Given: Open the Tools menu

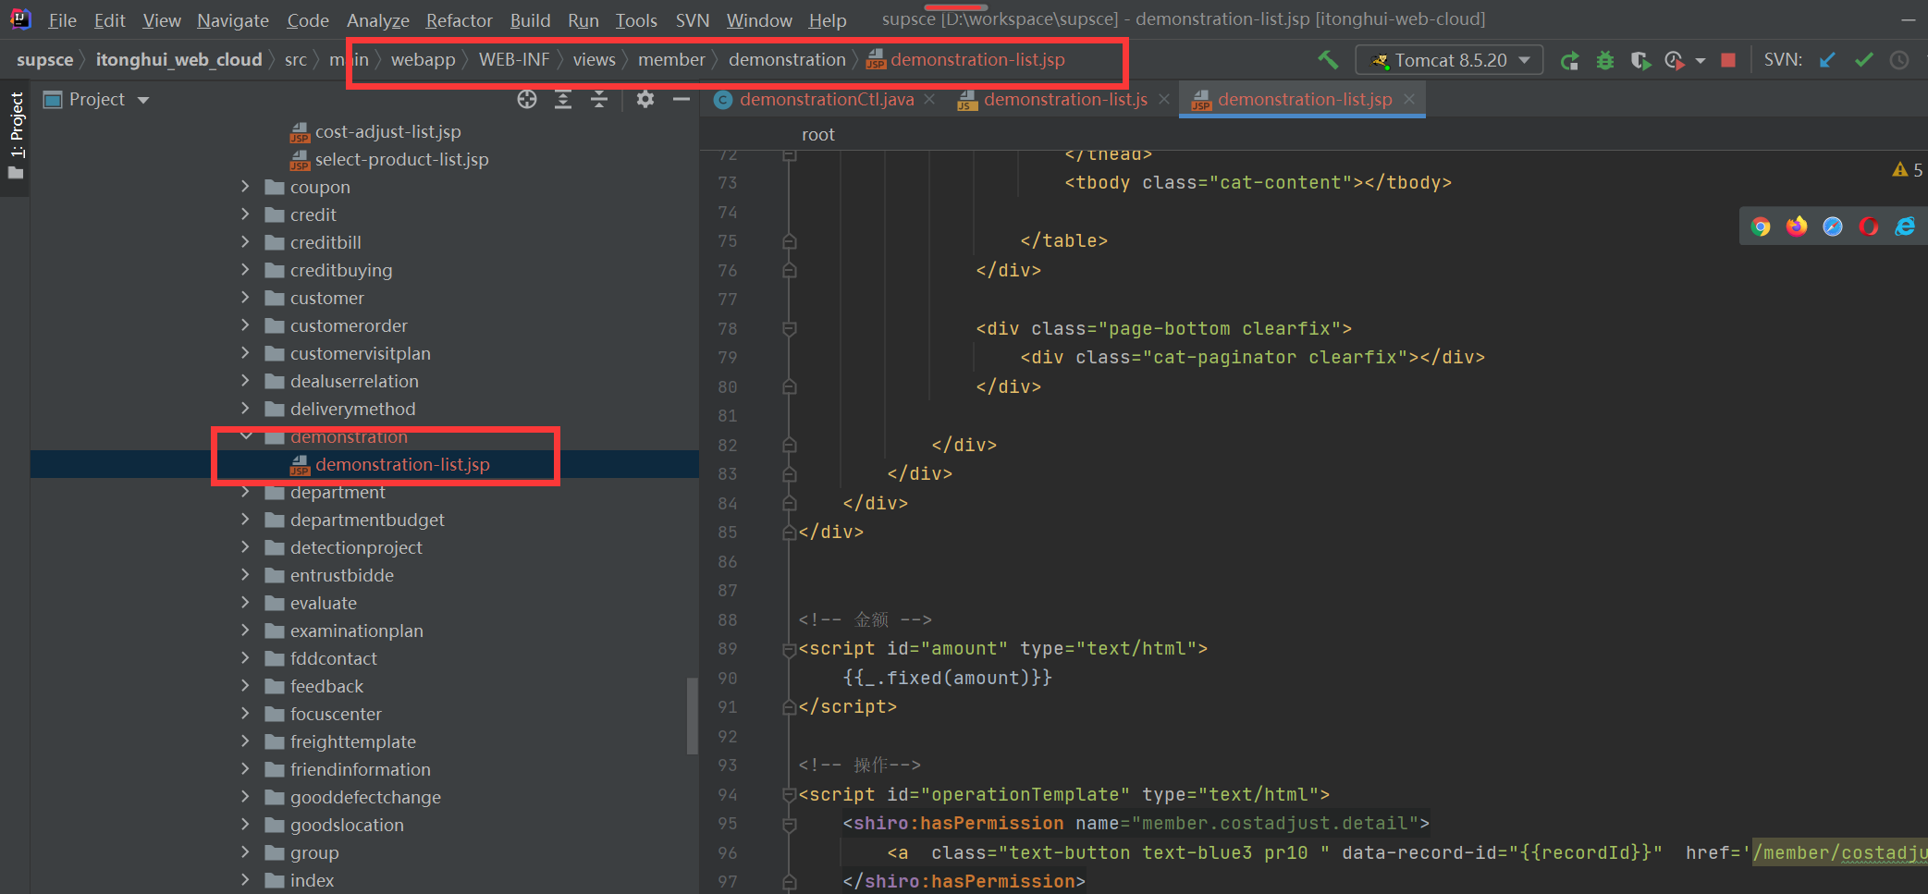Looking at the screenshot, I should [x=636, y=19].
